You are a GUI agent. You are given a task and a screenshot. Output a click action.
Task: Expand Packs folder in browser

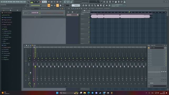pos(5,45)
